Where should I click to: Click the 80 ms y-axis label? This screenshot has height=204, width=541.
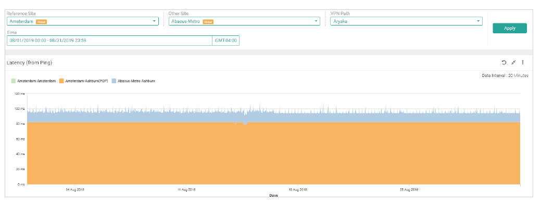click(x=20, y=124)
